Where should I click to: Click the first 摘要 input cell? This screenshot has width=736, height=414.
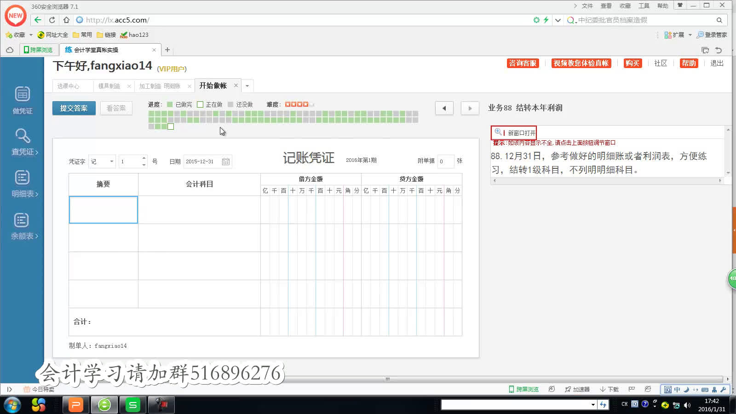[x=103, y=210]
